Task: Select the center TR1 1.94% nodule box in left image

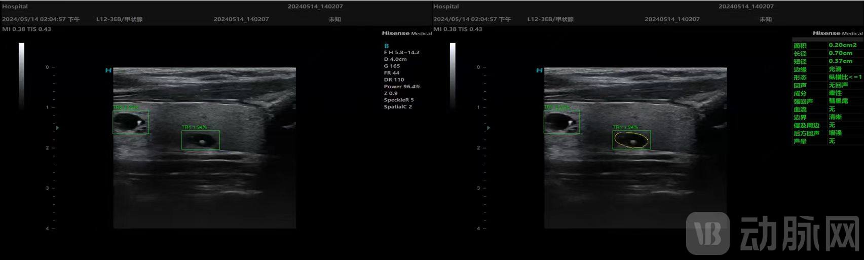Action: (x=201, y=140)
